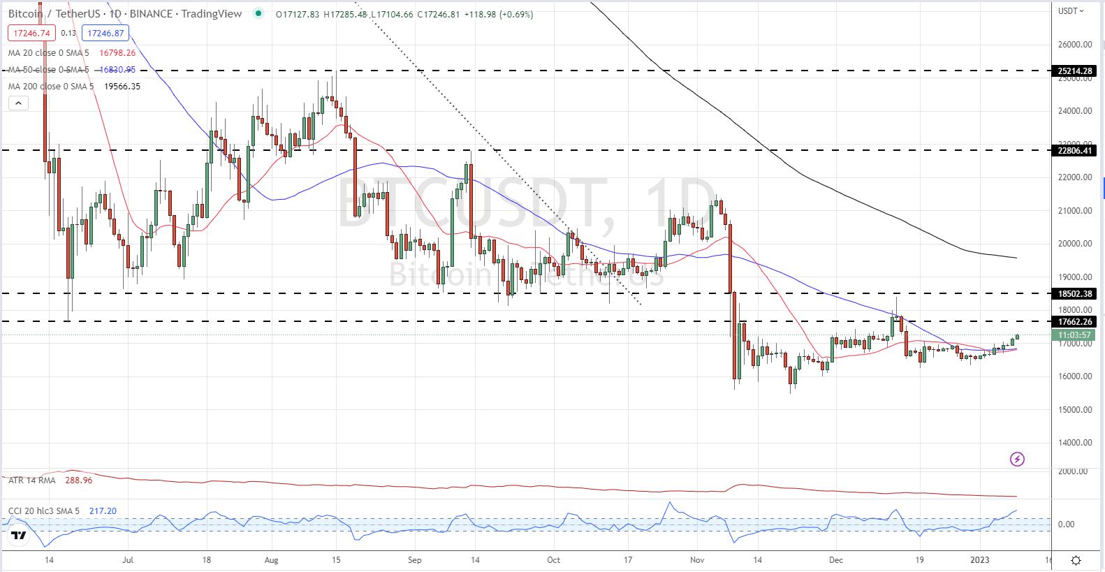This screenshot has width=1105, height=572.
Task: Open chart settings gear icon
Action: 1076,560
